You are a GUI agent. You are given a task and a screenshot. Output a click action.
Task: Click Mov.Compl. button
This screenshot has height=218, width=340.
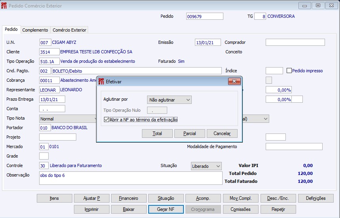pos(241,198)
